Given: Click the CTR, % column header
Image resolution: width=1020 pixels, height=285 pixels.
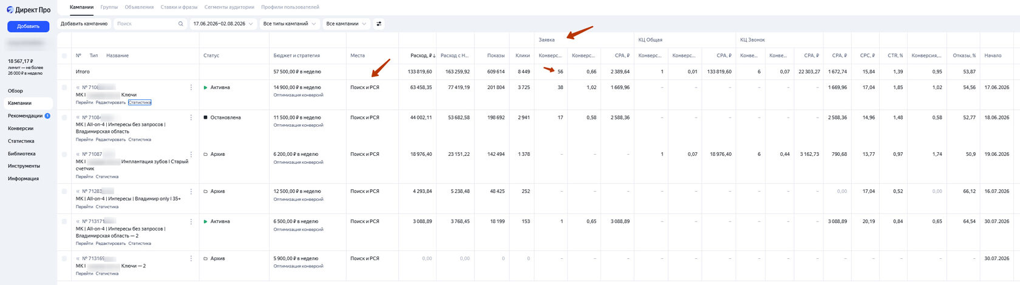Looking at the screenshot, I should (895, 56).
